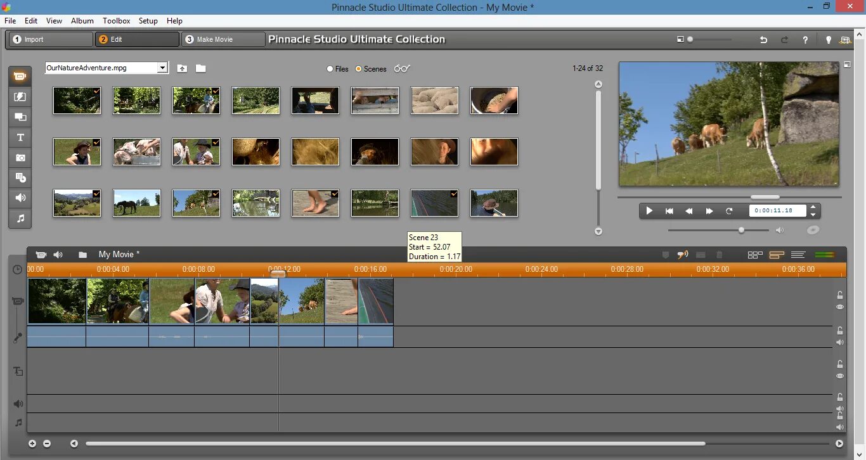The width and height of the screenshot is (866, 460).
Task: Go up one folder level in the album
Action: click(182, 68)
